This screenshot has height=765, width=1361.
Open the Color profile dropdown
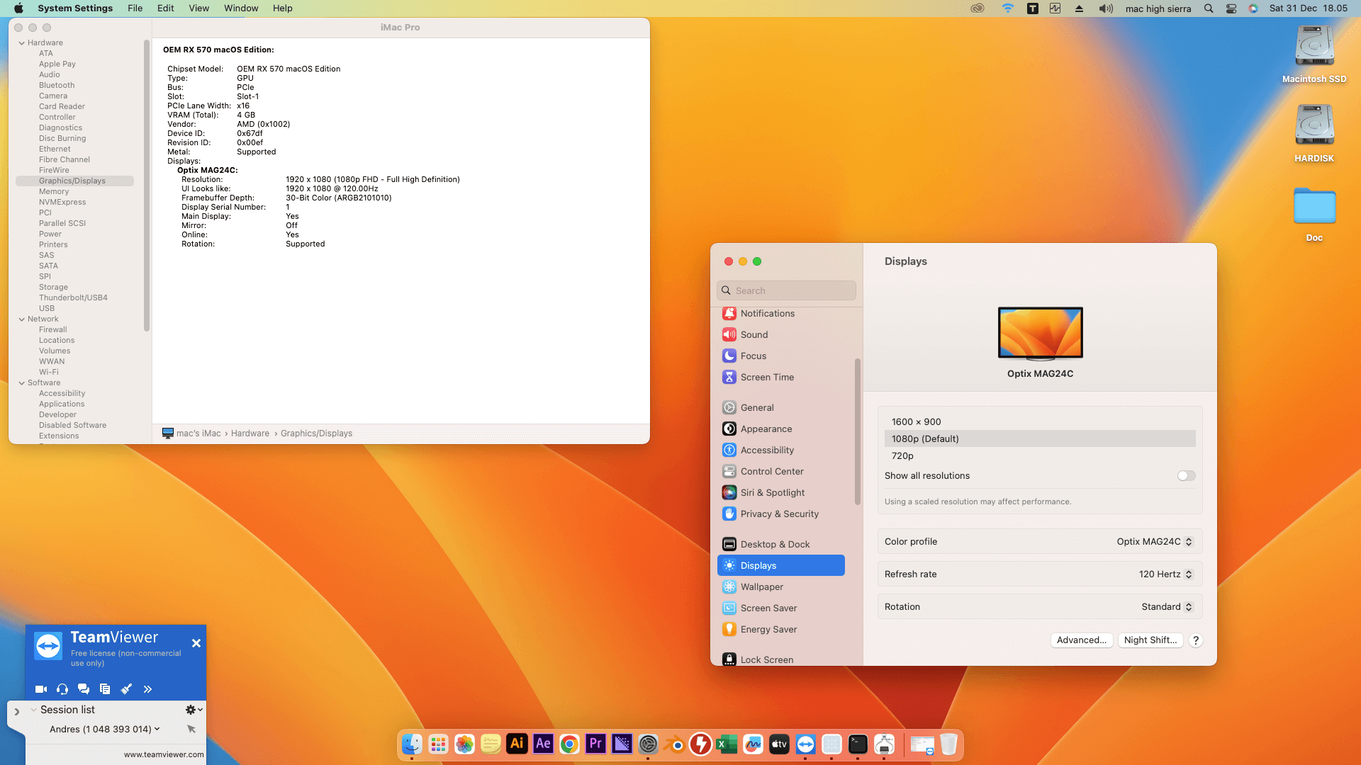(1154, 542)
